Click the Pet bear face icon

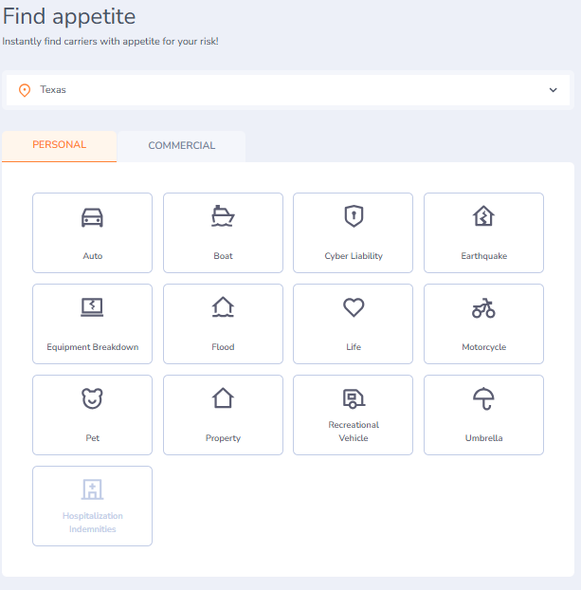coord(92,398)
